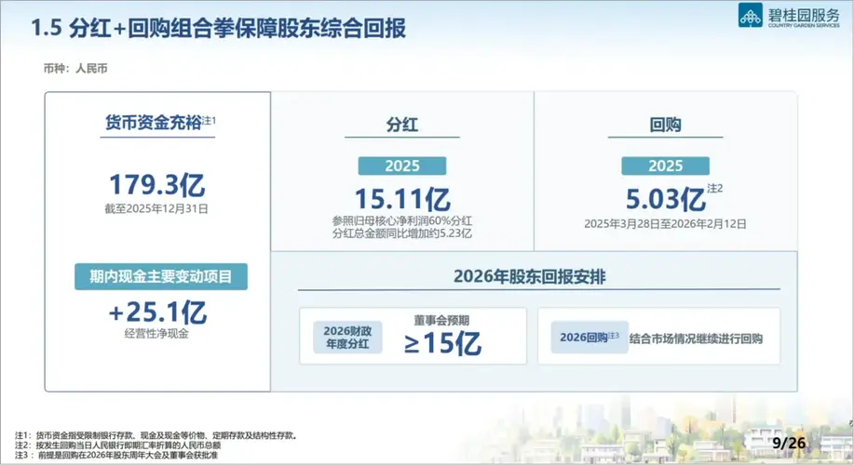Image resolution: width=854 pixels, height=465 pixels.
Task: Click footnote 注1 about 货币资金 definition
Action: [x=156, y=435]
